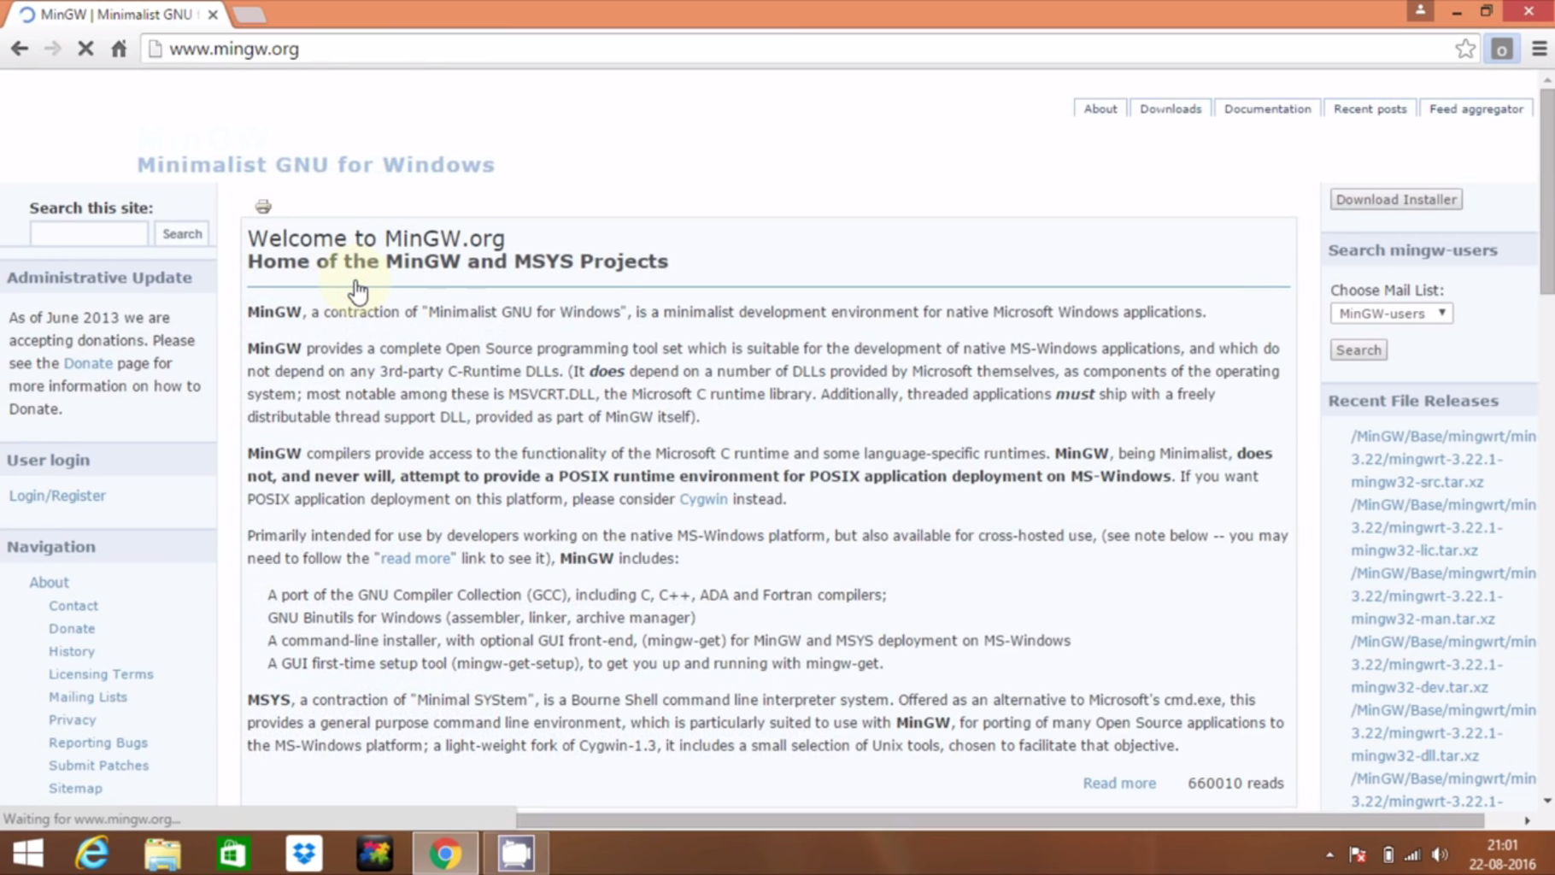Open the Windows Start menu

28,853
